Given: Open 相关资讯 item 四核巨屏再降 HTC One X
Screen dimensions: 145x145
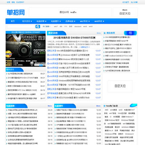Looking at the screenshot, I should point(22,90).
